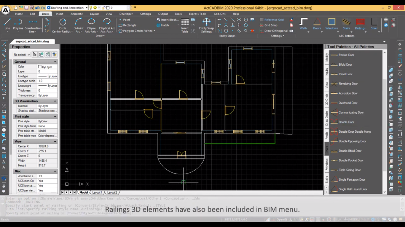Screen dimensions: 405x227
Task: Pick the Circle Center-Radius tool
Action: (x=63, y=25)
